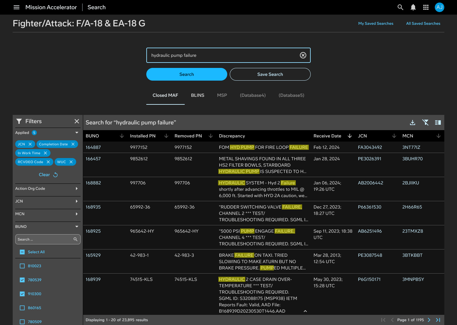457x325 pixels.
Task: Open the hamburger navigation menu
Action: pos(17,7)
